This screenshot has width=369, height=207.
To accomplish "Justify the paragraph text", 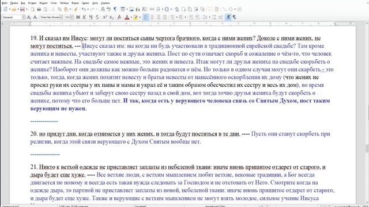I will coord(165,17).
